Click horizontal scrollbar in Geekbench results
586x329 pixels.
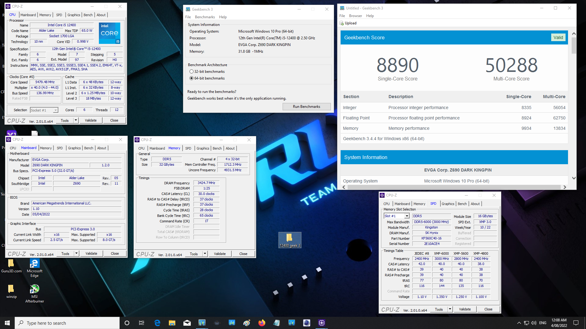click(454, 187)
